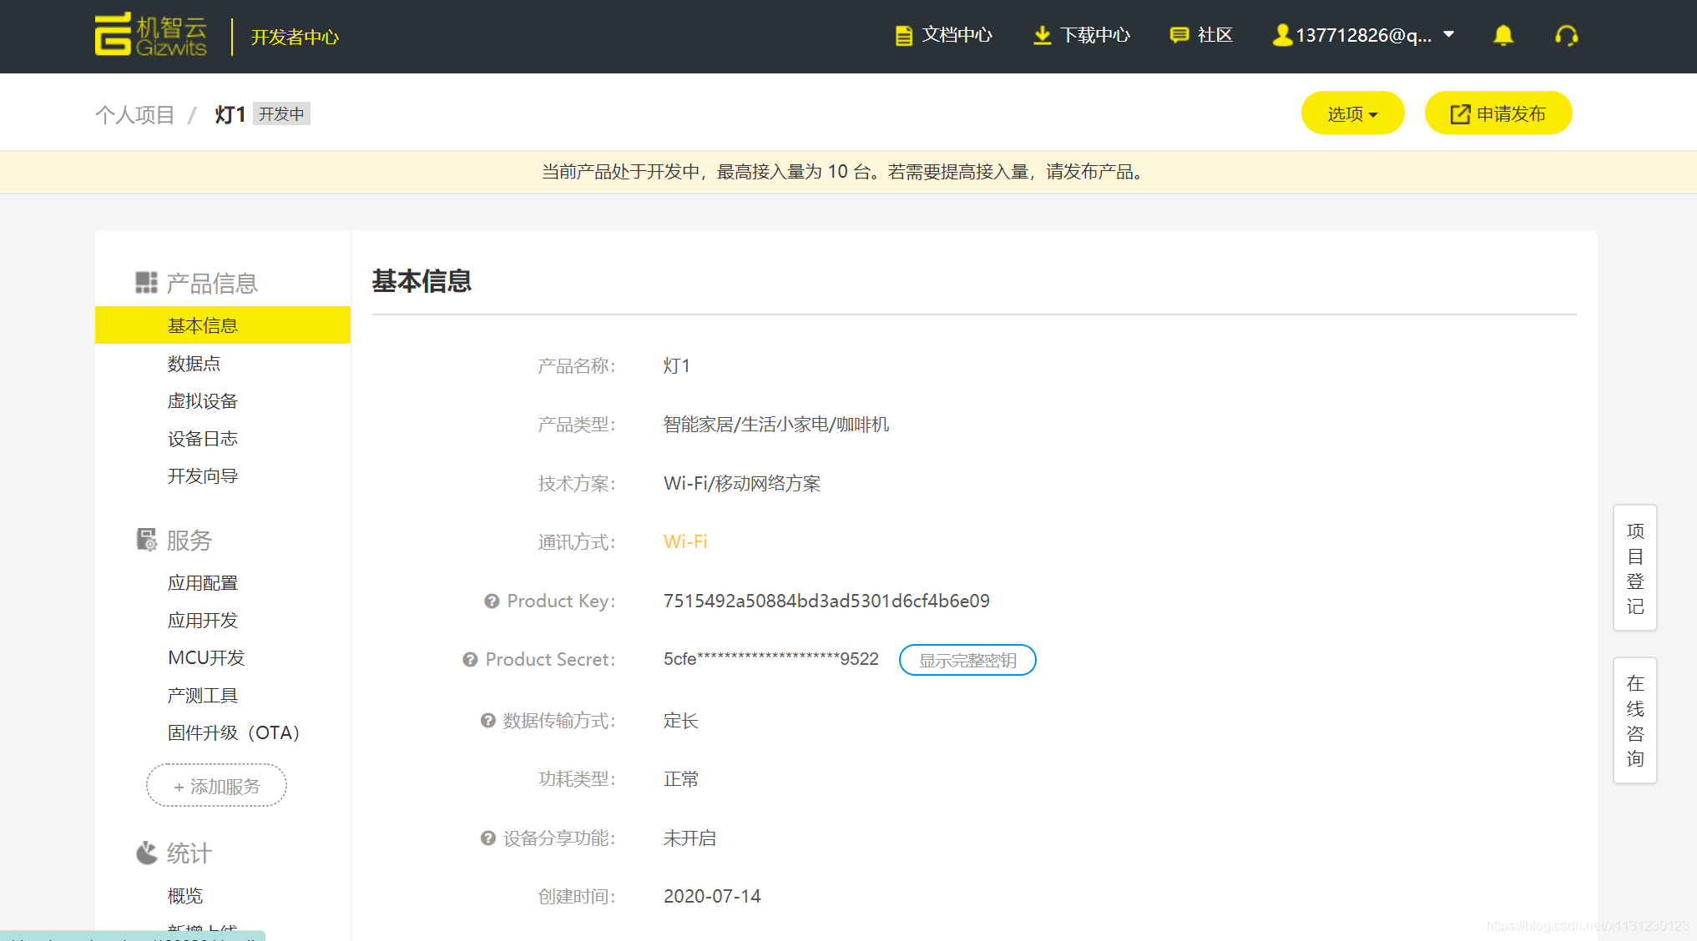
Task: Open 虚拟设备 virtual device page
Action: (x=202, y=401)
